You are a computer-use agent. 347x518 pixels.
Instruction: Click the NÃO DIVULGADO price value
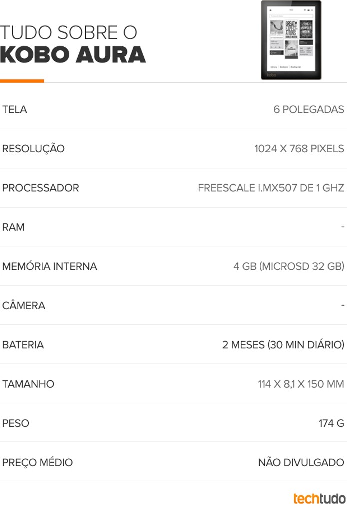[x=301, y=462]
